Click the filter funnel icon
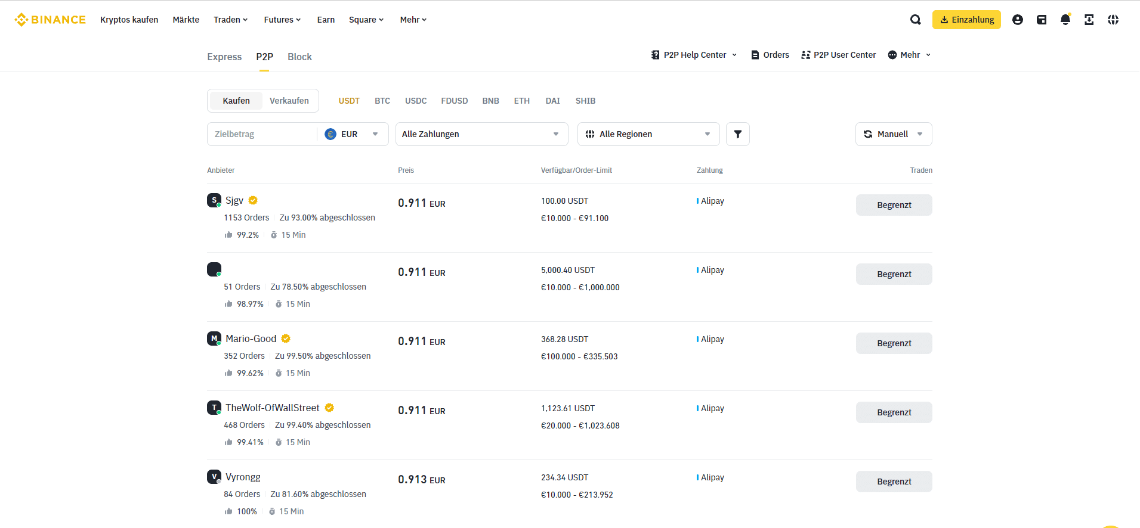The height and width of the screenshot is (528, 1140). click(x=738, y=134)
